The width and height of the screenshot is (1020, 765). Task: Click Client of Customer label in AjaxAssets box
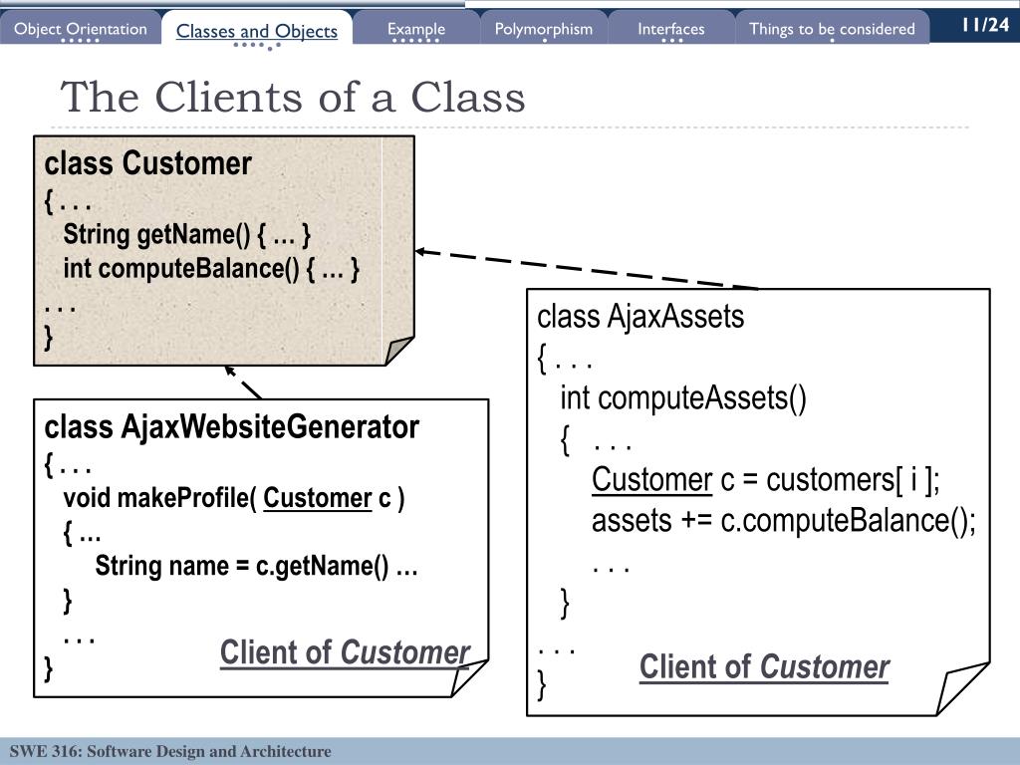click(764, 666)
